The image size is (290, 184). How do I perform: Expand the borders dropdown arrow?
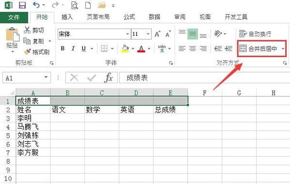112,48
